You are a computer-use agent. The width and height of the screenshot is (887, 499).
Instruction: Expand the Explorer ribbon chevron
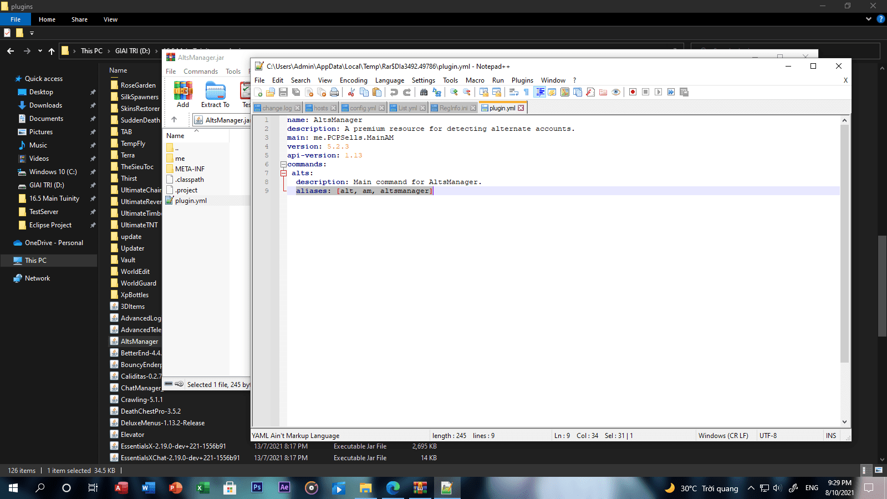point(868,19)
